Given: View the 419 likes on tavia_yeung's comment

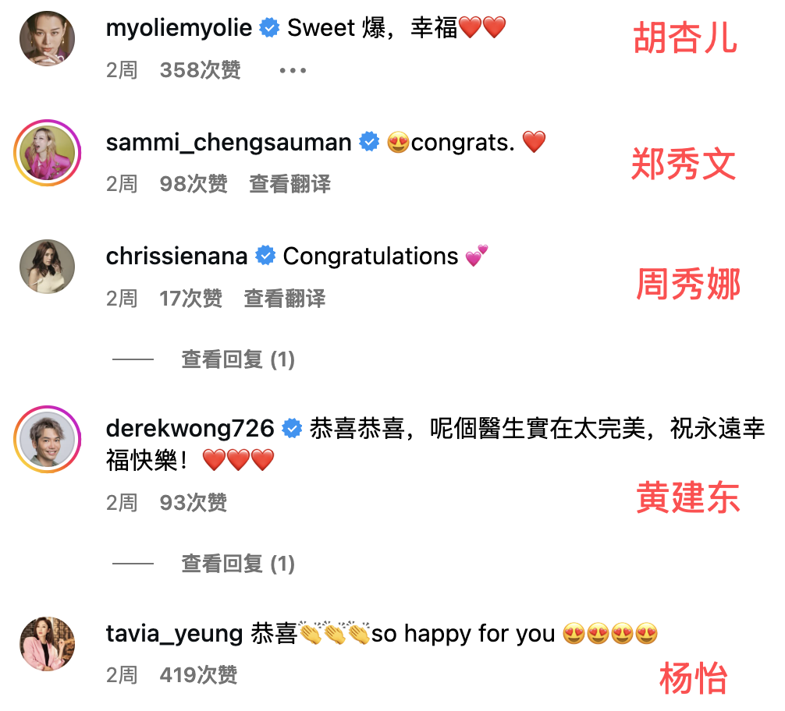Looking at the screenshot, I should [x=198, y=675].
